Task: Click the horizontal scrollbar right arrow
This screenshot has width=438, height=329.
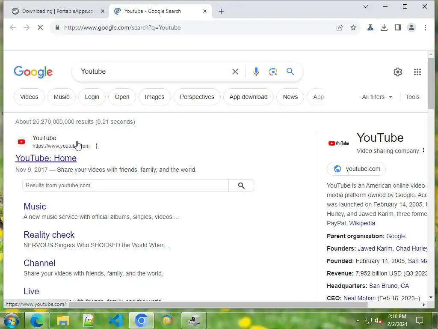Action: [424, 305]
